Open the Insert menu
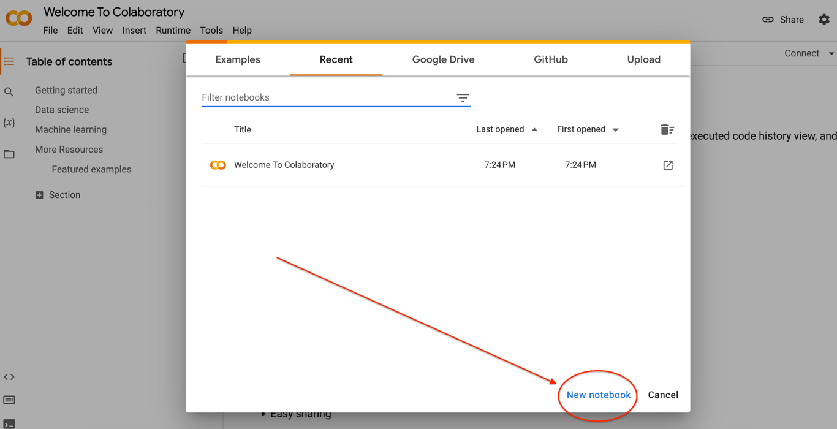Image resolution: width=837 pixels, height=429 pixels. 134,30
